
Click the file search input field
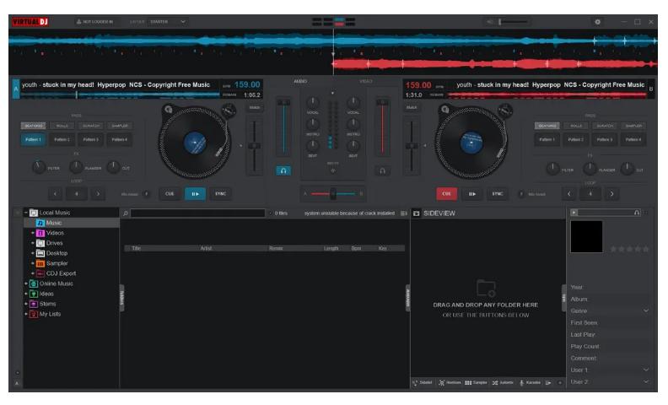point(198,213)
